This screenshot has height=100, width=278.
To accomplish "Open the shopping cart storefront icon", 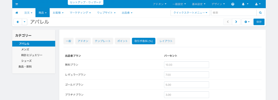I will coord(16,4).
